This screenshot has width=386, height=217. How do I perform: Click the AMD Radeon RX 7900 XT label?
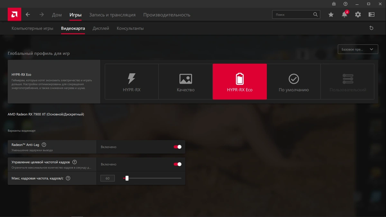[46, 114]
